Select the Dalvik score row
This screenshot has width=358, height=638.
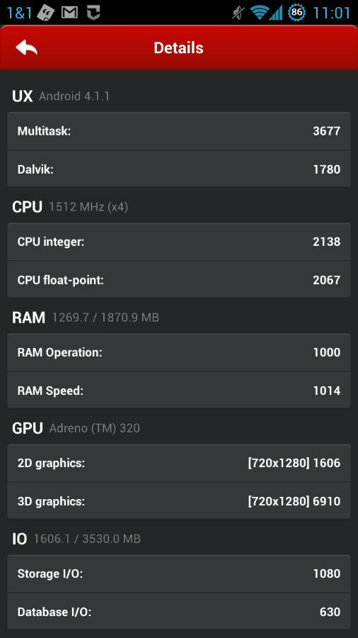179,169
